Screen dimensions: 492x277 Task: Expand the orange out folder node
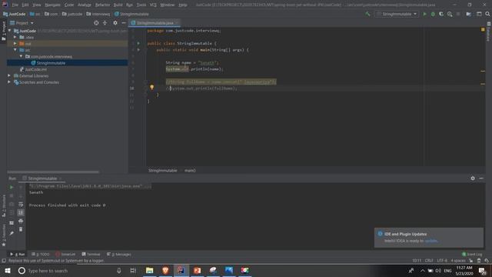pyautogui.click(x=15, y=43)
